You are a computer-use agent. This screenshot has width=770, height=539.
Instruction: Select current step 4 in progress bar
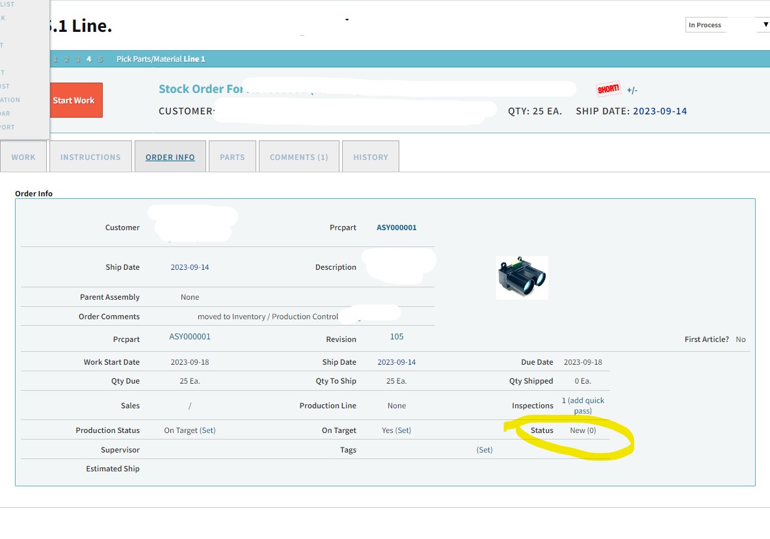(x=89, y=59)
